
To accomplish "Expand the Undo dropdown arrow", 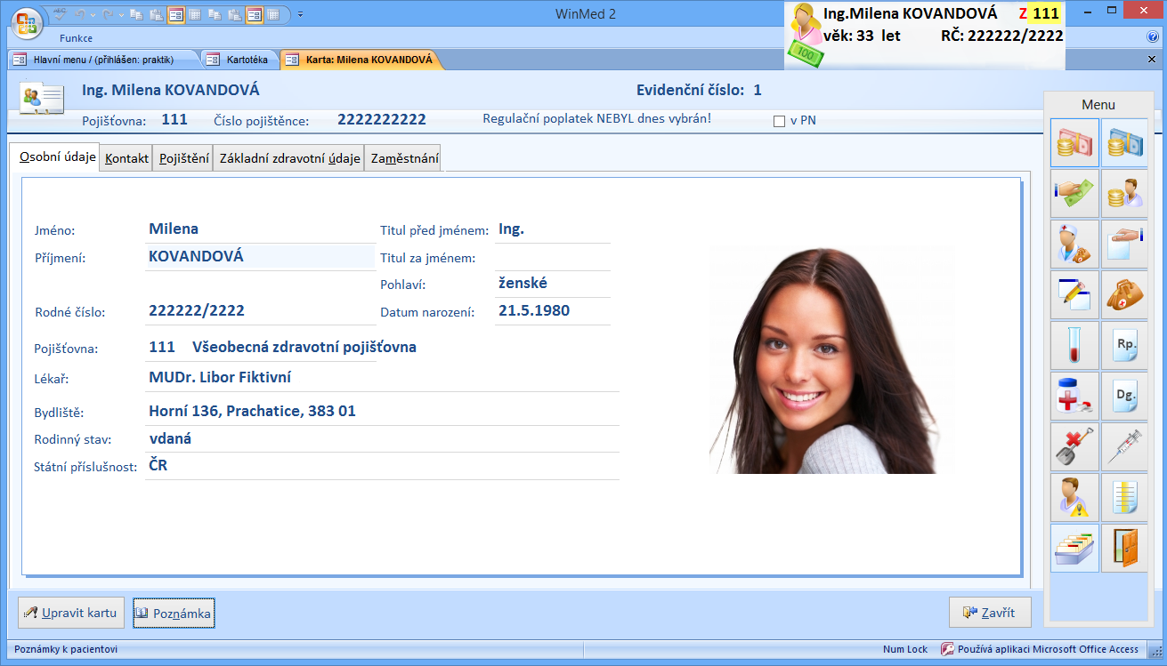I will tap(93, 15).
